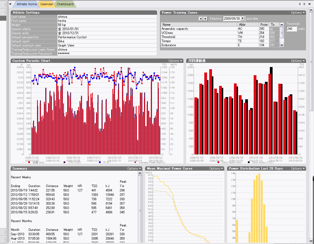The image size is (314, 244).
Task: Click the TrainingPeaks.com Login Name field
Action: (107, 50)
